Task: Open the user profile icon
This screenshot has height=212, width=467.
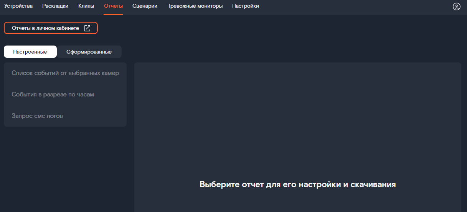Action: pos(456,7)
